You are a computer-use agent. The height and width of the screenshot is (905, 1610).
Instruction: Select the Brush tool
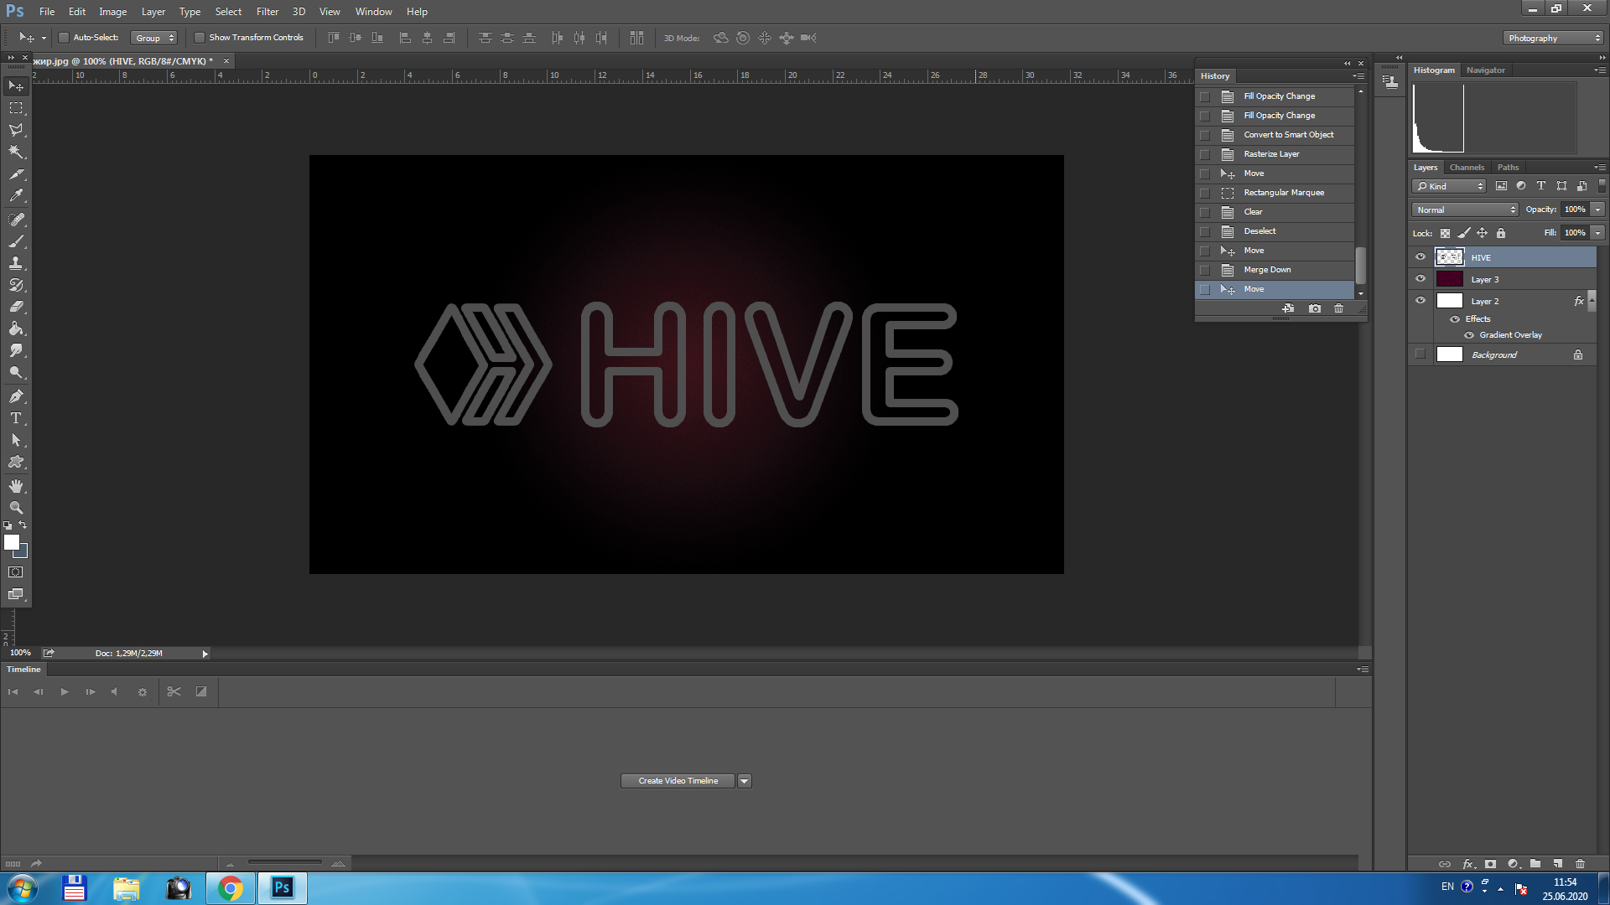(16, 241)
